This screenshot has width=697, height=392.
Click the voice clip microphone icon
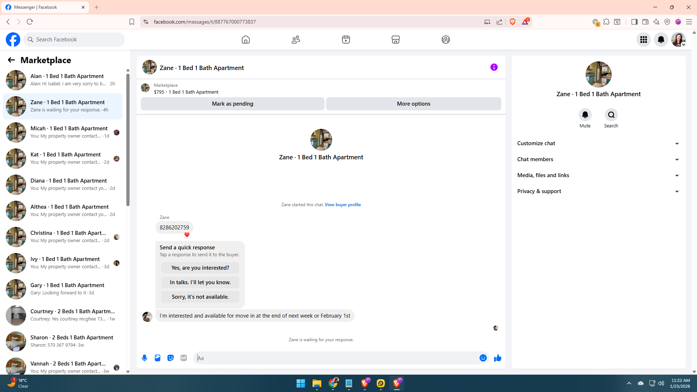144,358
